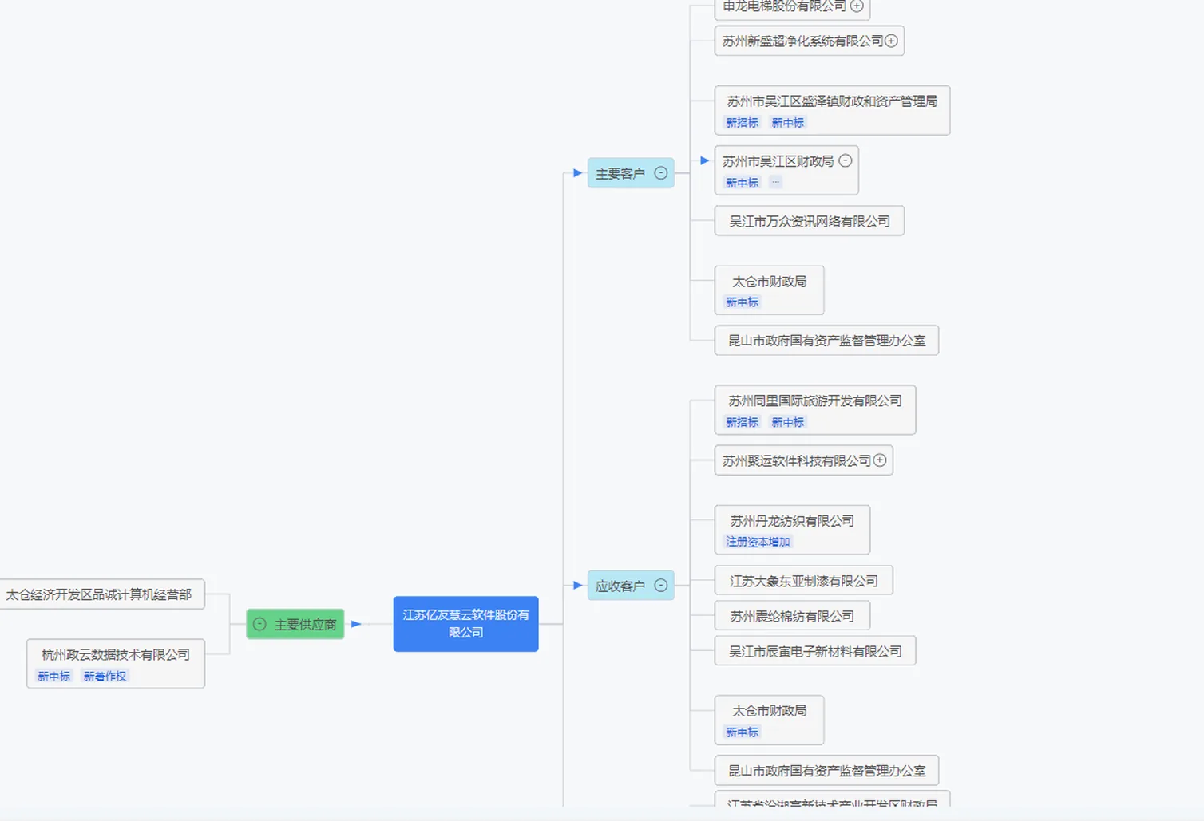The width and height of the screenshot is (1204, 821).
Task: Click 新中标 tag under 苏州市吴江区盛泽镇财政和资产管理局
Action: pos(788,123)
